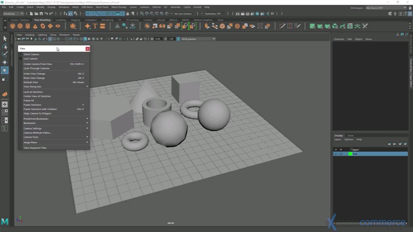
Task: Open the Channels menu in Channel Box
Action: (x=339, y=39)
